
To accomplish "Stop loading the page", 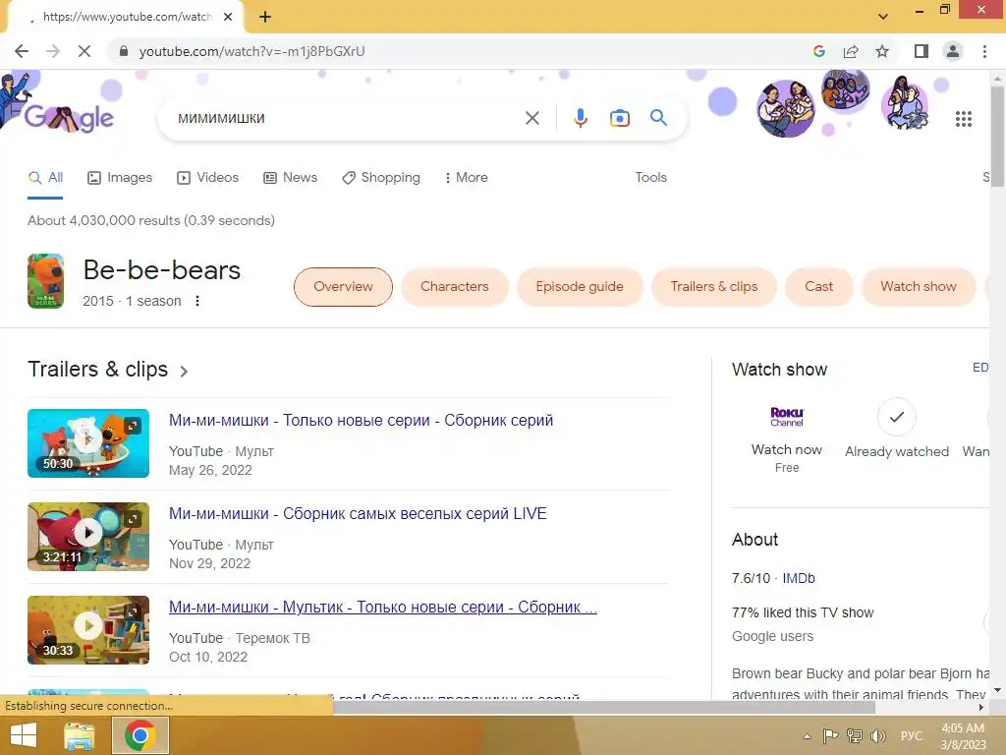I will point(84,51).
